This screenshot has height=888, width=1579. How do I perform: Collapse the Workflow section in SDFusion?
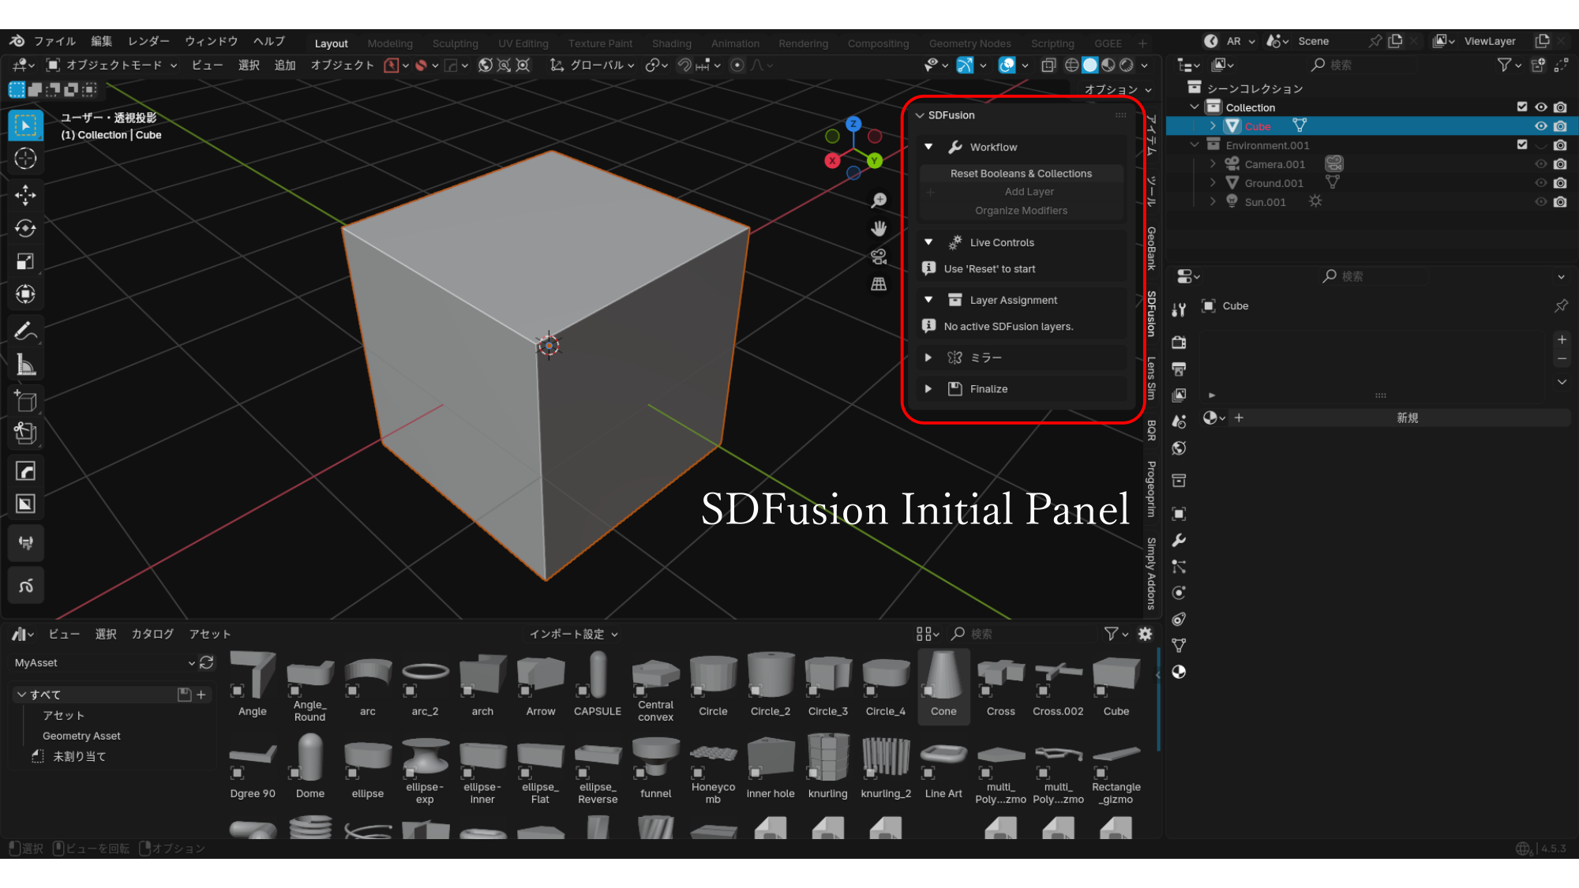[x=928, y=148]
